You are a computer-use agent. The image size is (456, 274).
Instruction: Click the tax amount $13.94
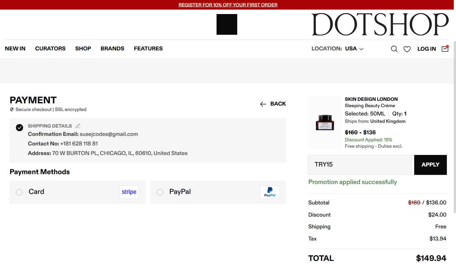(x=438, y=239)
